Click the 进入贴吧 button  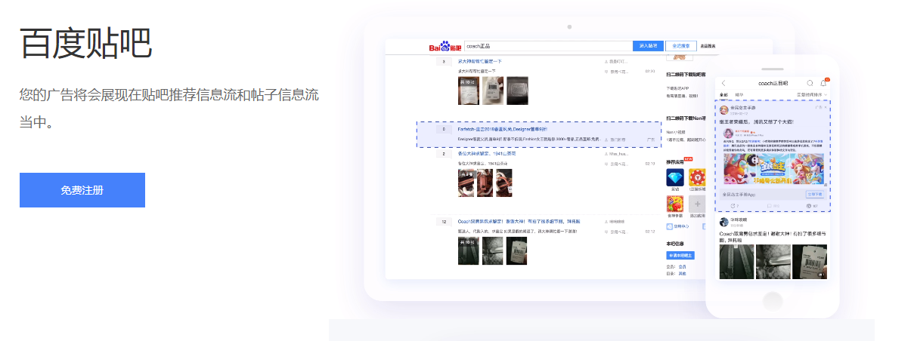pyautogui.click(x=648, y=46)
